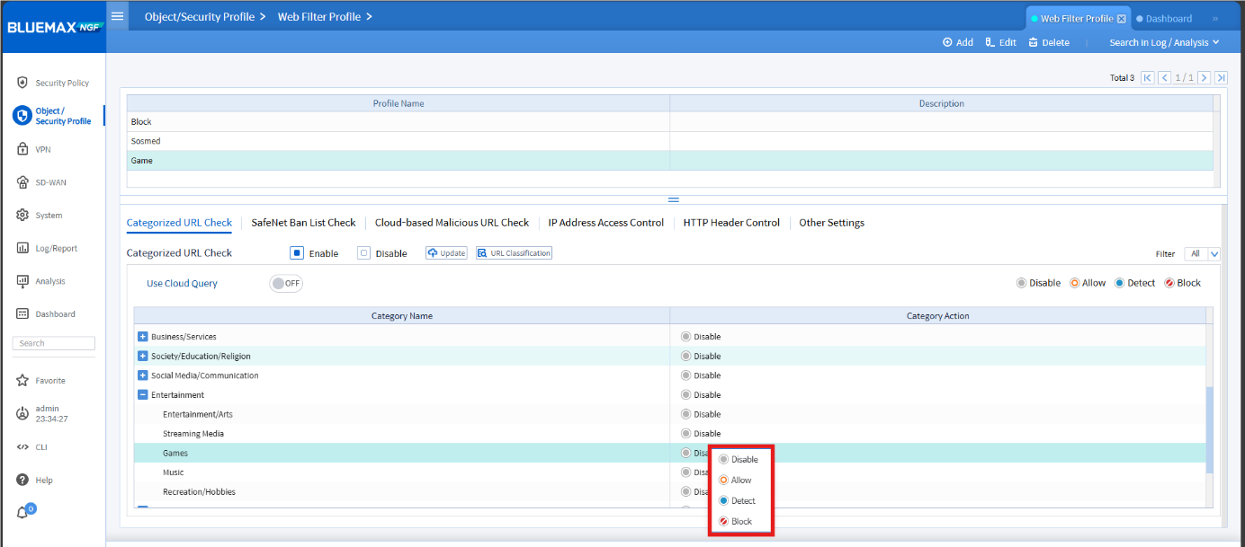Expand the Society/Education/Religion category
The image size is (1245, 547).
[142, 357]
